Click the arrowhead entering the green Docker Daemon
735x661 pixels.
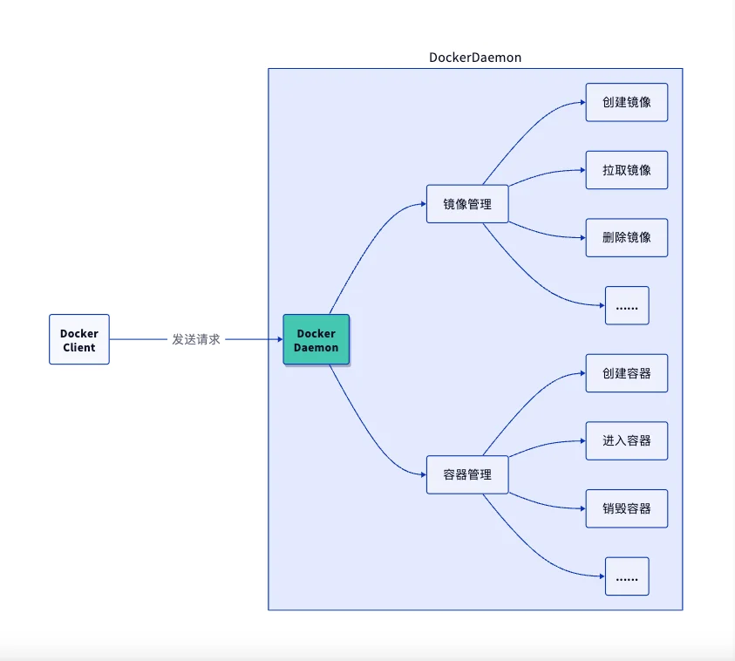click(x=278, y=339)
